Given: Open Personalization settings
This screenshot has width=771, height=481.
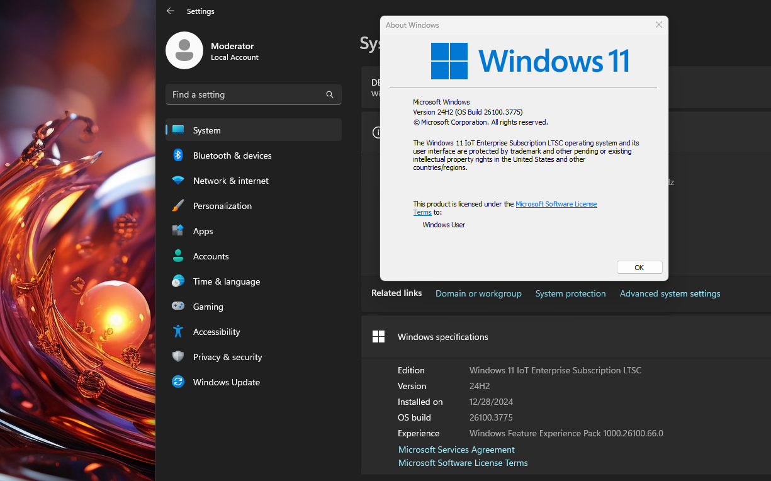Looking at the screenshot, I should coord(254,206).
